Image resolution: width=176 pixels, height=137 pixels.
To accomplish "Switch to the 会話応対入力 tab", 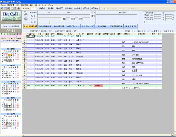I will pyautogui.click(x=73, y=26).
